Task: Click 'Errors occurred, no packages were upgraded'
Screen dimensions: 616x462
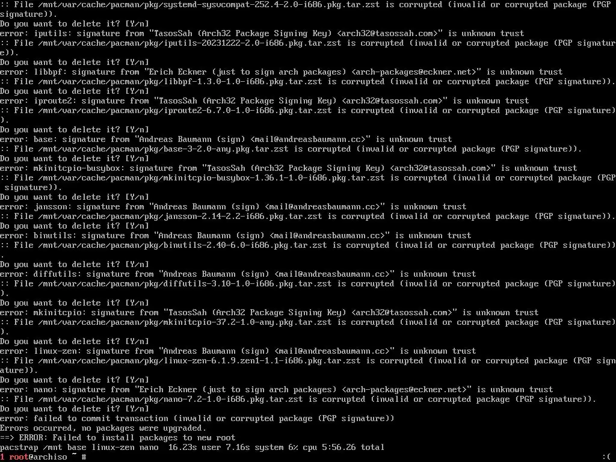Action: point(103,428)
